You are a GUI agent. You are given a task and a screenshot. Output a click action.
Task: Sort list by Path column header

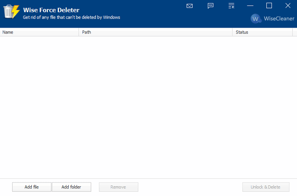tap(155, 32)
